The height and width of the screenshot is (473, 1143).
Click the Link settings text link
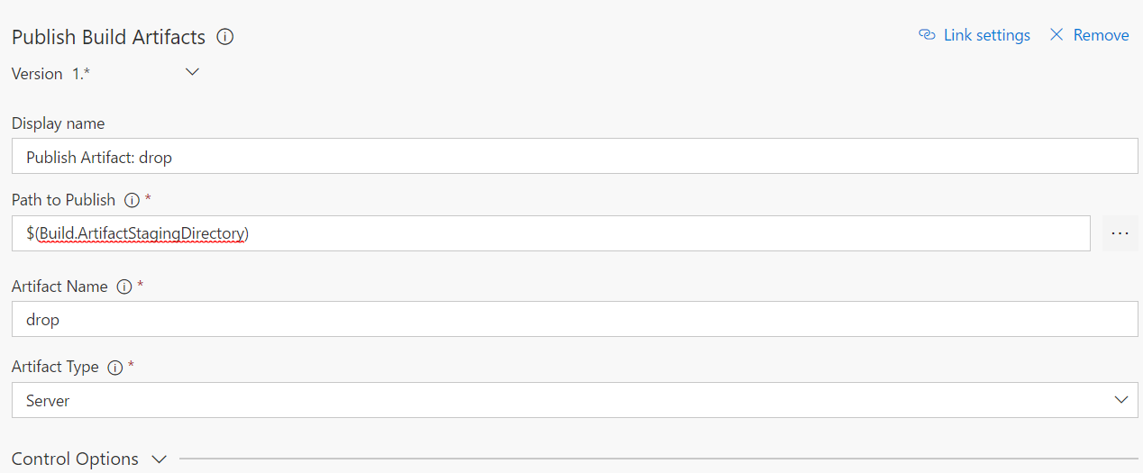(986, 35)
